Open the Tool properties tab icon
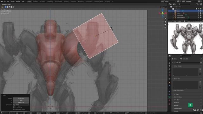Screen dimensions: 203x114 (x=169, y=59)
